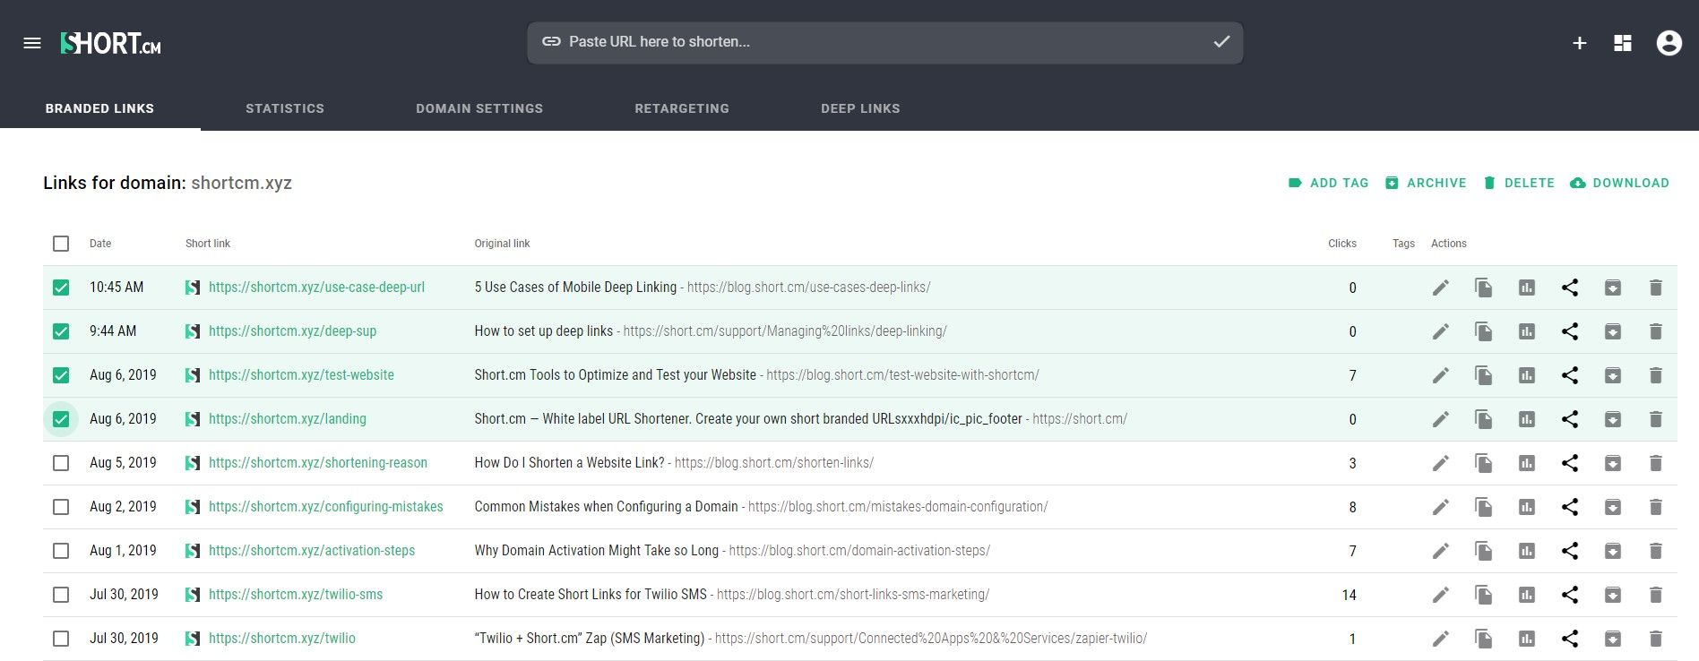This screenshot has width=1699, height=661.
Task: Click the Download button
Action: 1620,183
